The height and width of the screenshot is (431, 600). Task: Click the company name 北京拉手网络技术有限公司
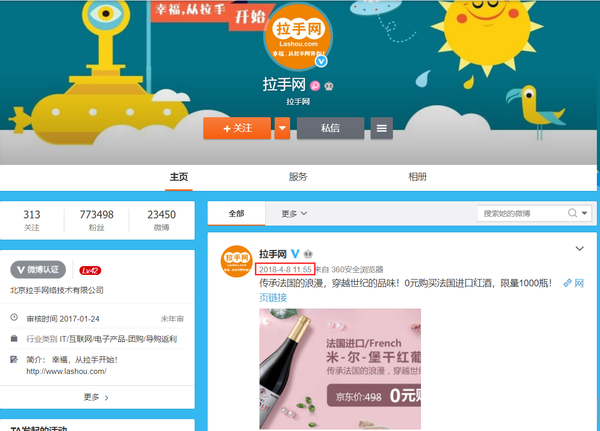(x=57, y=290)
